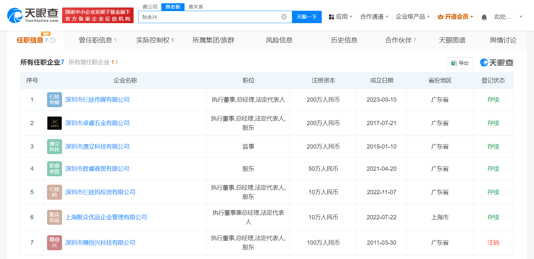534x259 pixels.
Task: Open the 实际控制权 tab
Action: [155, 40]
